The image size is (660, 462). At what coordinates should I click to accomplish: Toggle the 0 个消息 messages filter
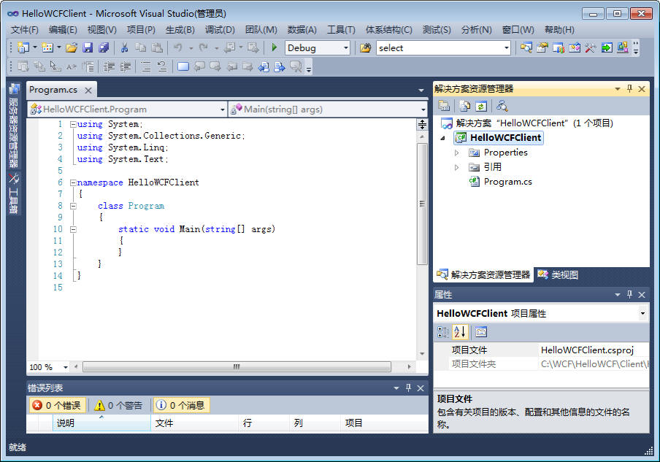tap(182, 405)
